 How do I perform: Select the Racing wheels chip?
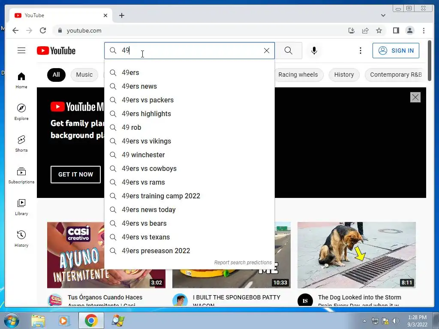[x=298, y=75]
